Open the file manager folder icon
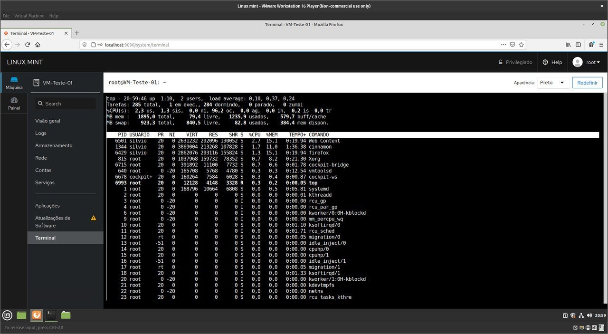Viewport: 608px width, 334px height. point(66,315)
